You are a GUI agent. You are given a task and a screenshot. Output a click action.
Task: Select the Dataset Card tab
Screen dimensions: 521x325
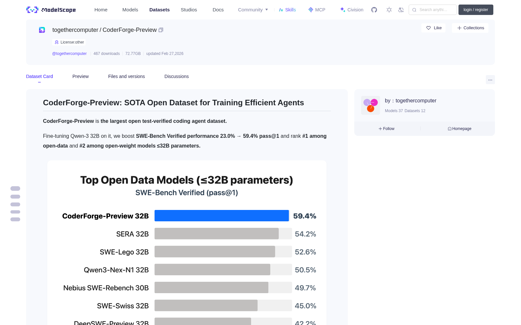point(39,76)
